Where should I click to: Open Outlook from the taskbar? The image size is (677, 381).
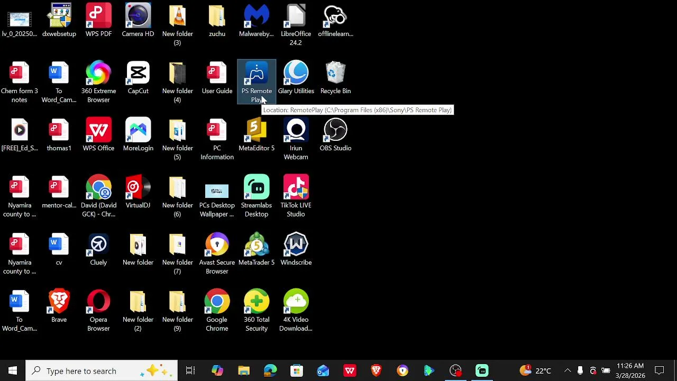tap(323, 371)
